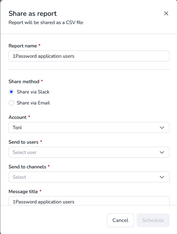Click the Report name text field

[x=89, y=56]
